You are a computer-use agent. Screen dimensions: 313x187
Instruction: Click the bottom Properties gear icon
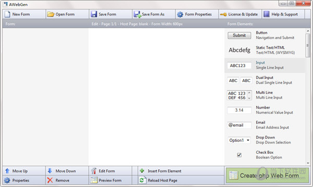tap(7, 180)
